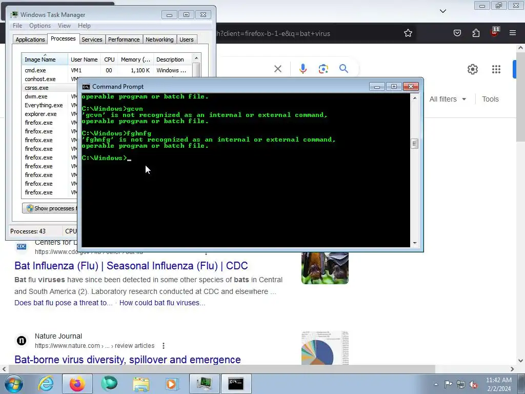Open 'Does bat flu pose a threat to' link
Viewport: 525px width, 394px height.
point(63,303)
